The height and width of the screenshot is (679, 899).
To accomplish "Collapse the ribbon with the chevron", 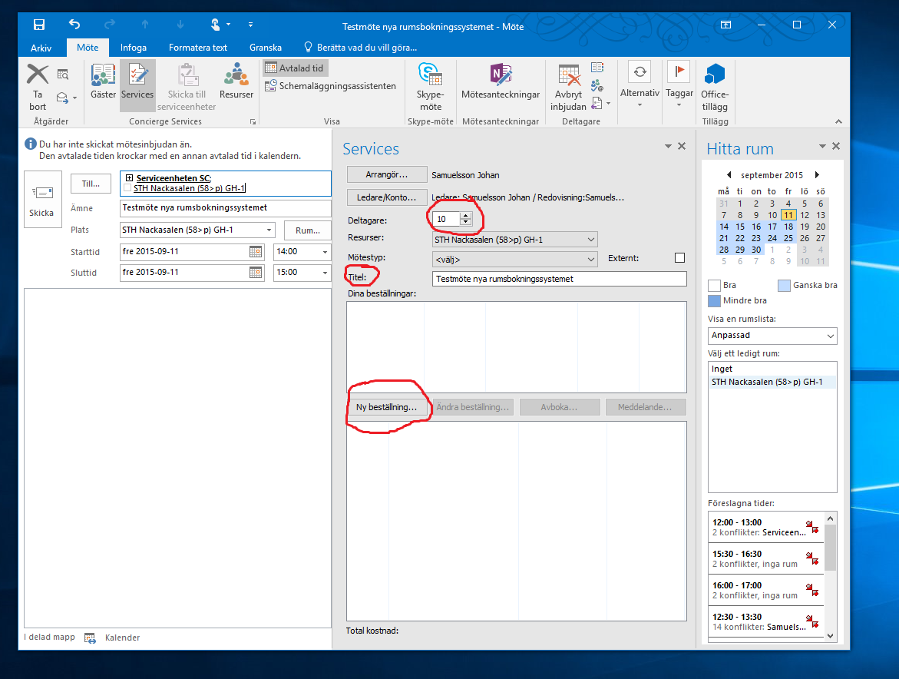I will click(838, 121).
